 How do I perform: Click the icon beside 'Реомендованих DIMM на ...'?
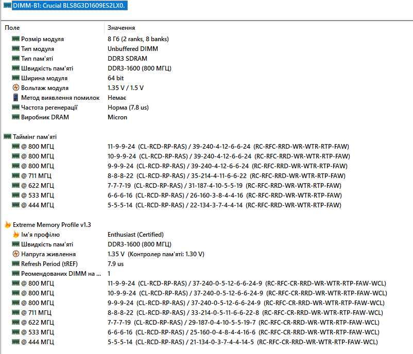(x=16, y=273)
